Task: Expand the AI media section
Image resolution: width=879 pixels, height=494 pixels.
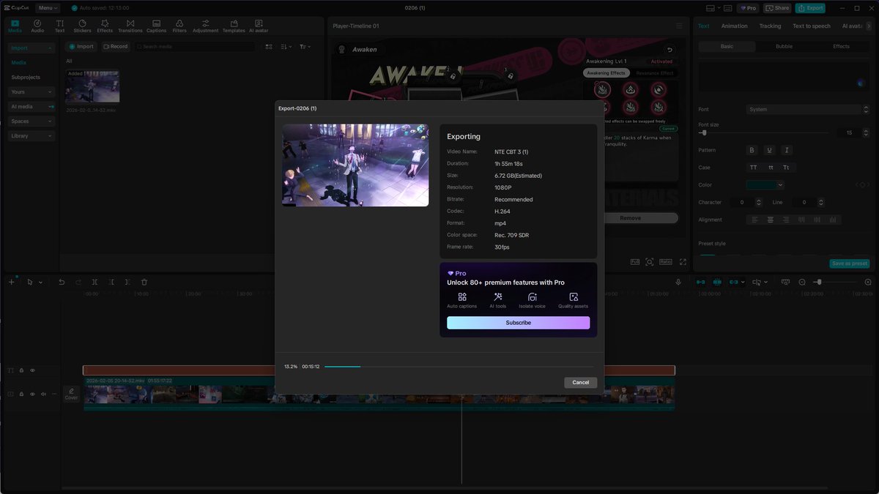Action: 31,106
